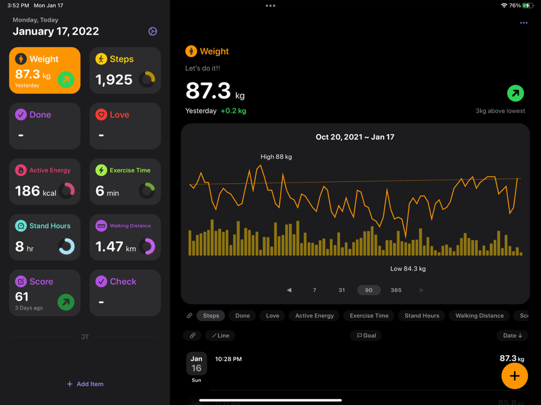Toggle the Love overlay chip
Screen dimensions: 541x405
click(273, 315)
